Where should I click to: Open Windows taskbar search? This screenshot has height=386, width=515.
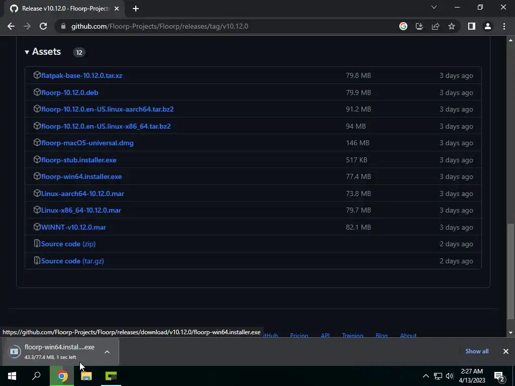pyautogui.click(x=36, y=376)
